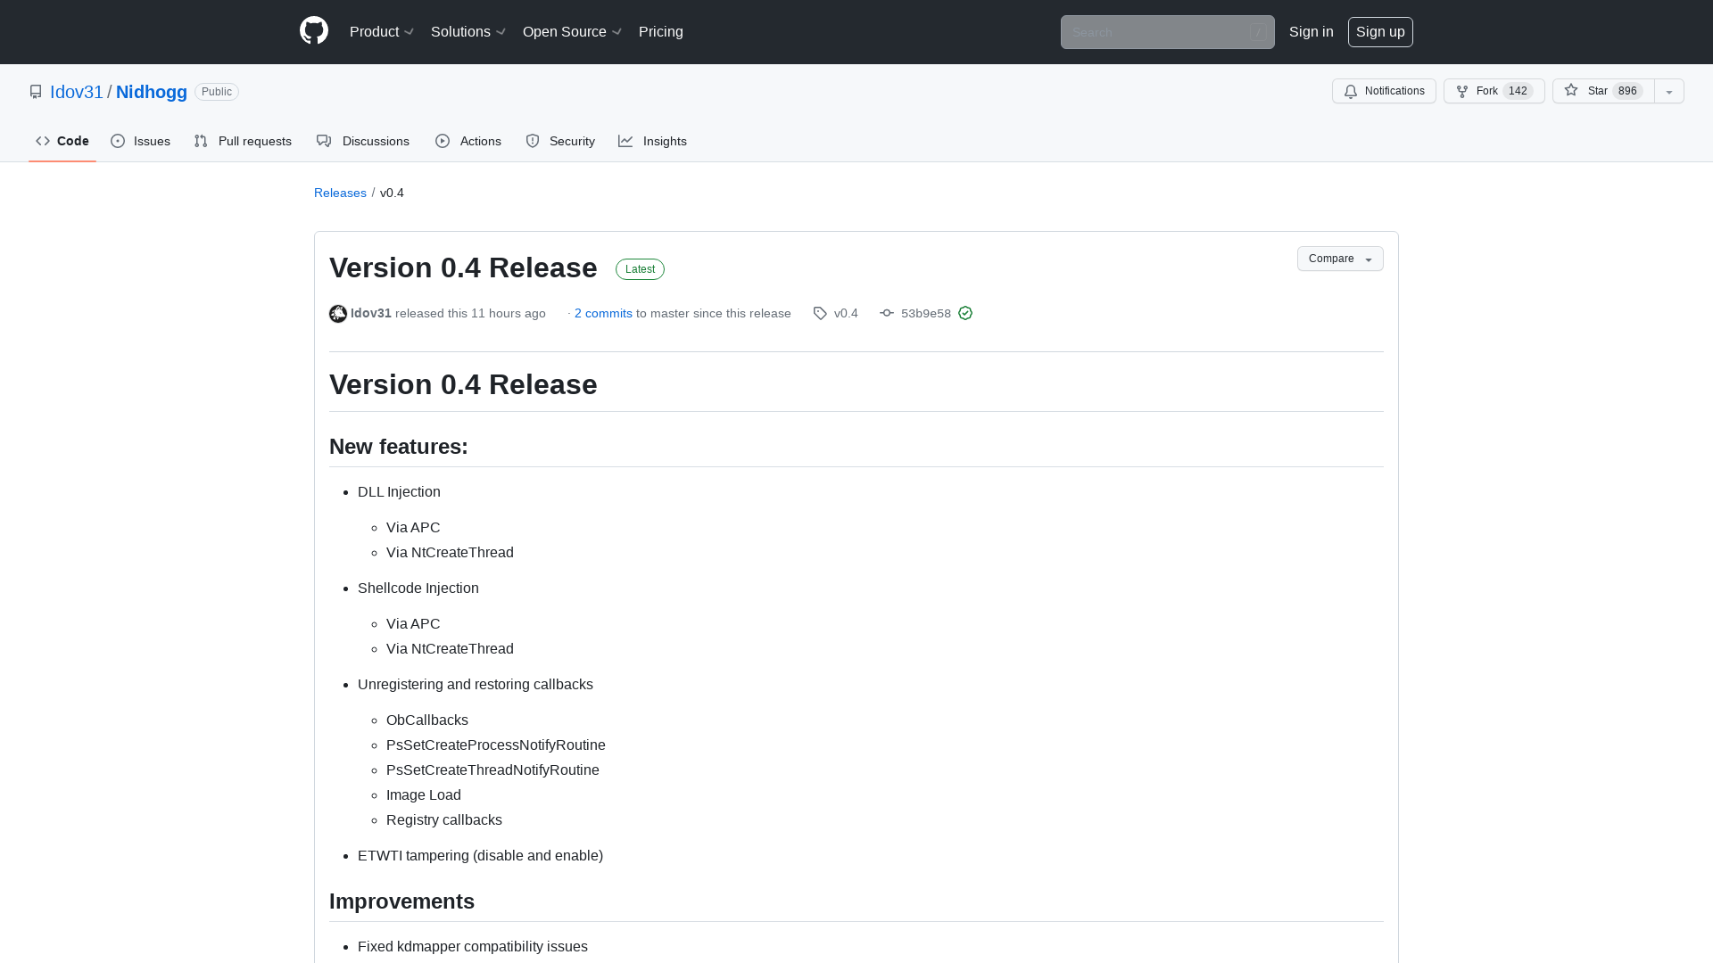
Task: Select 'PsSetCreateThreadNotifyRoutine' list item
Action: [492, 770]
